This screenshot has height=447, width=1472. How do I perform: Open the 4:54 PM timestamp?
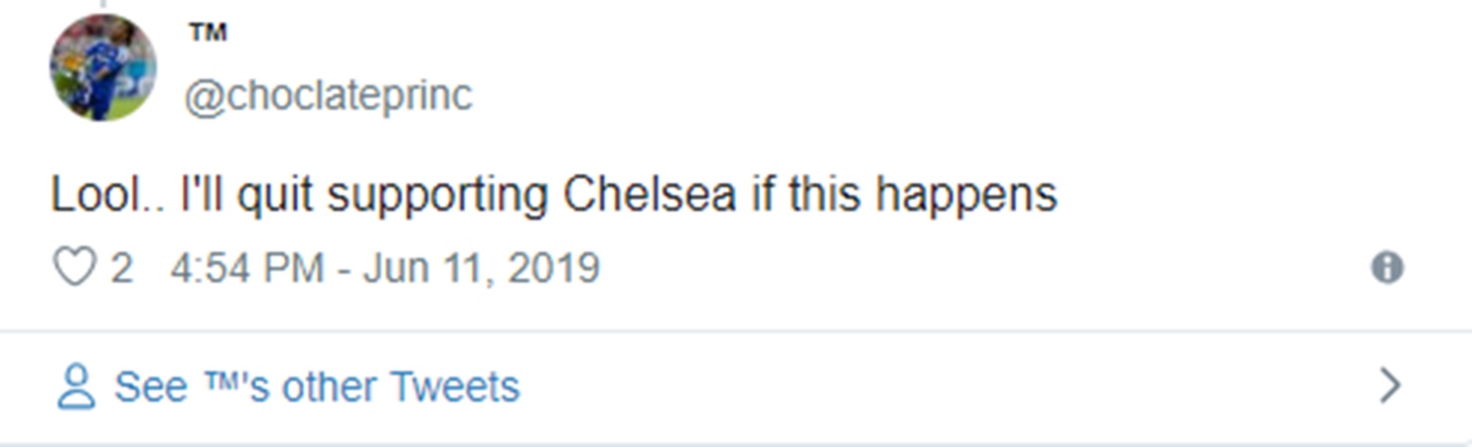(246, 268)
